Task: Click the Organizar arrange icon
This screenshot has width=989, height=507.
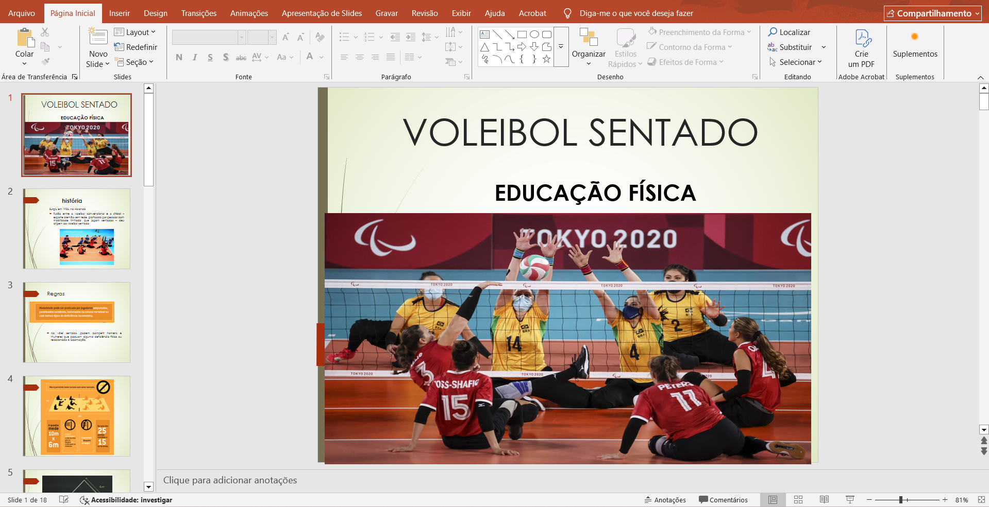Action: pos(589,38)
